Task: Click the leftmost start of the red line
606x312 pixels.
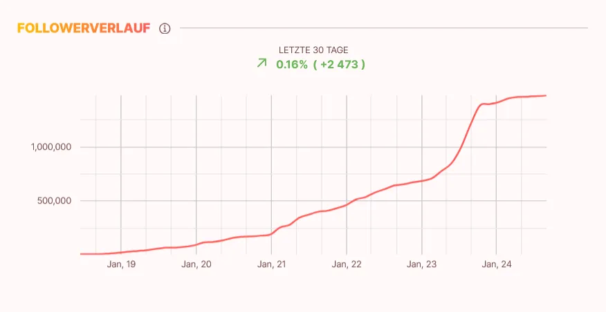Action: point(81,254)
